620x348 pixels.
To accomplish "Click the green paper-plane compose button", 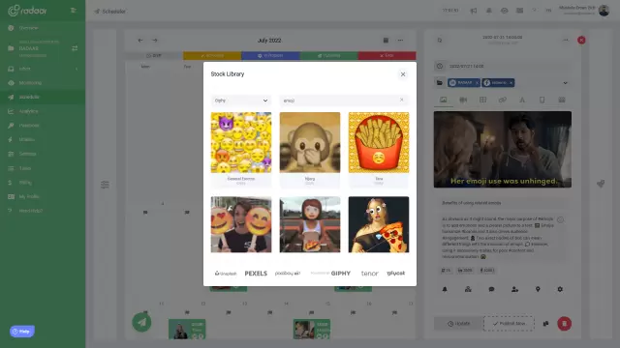I will click(x=141, y=322).
